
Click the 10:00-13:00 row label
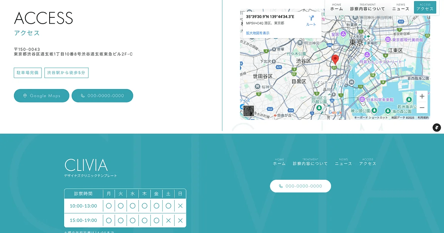point(83,206)
